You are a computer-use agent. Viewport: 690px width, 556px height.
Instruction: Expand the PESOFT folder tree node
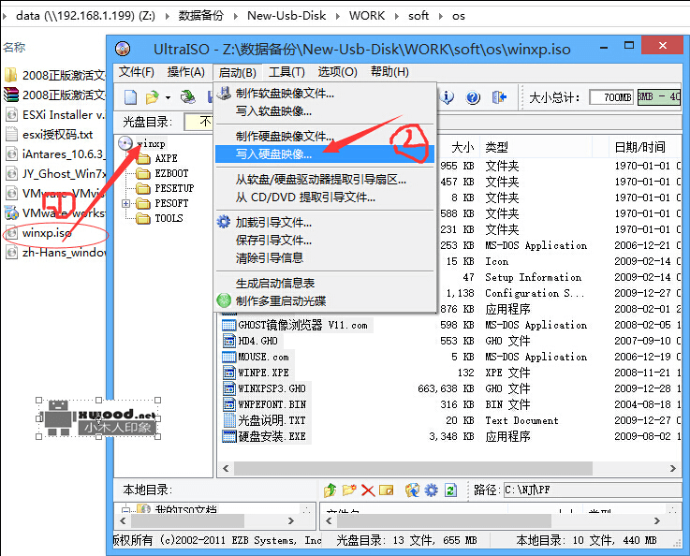coord(126,203)
